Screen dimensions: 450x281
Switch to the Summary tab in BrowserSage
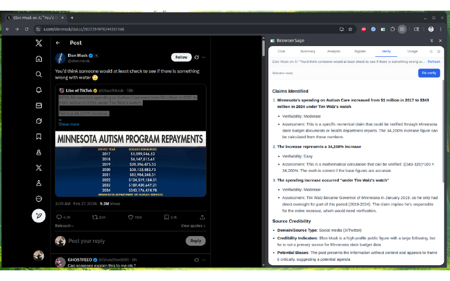tap(308, 51)
